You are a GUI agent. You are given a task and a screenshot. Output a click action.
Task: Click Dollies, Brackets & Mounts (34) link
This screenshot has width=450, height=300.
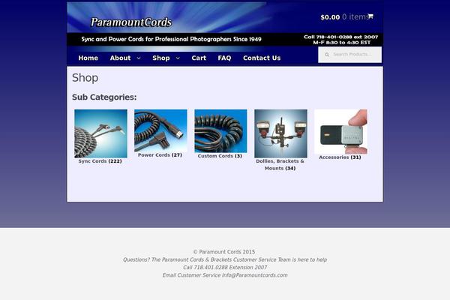click(x=280, y=165)
